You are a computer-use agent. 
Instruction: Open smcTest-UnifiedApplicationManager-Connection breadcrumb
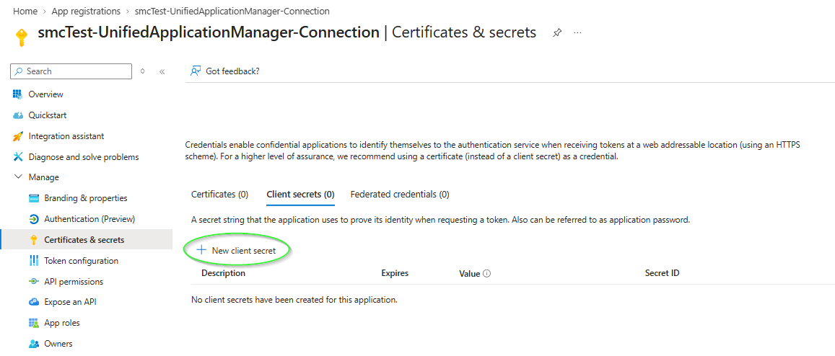[232, 11]
